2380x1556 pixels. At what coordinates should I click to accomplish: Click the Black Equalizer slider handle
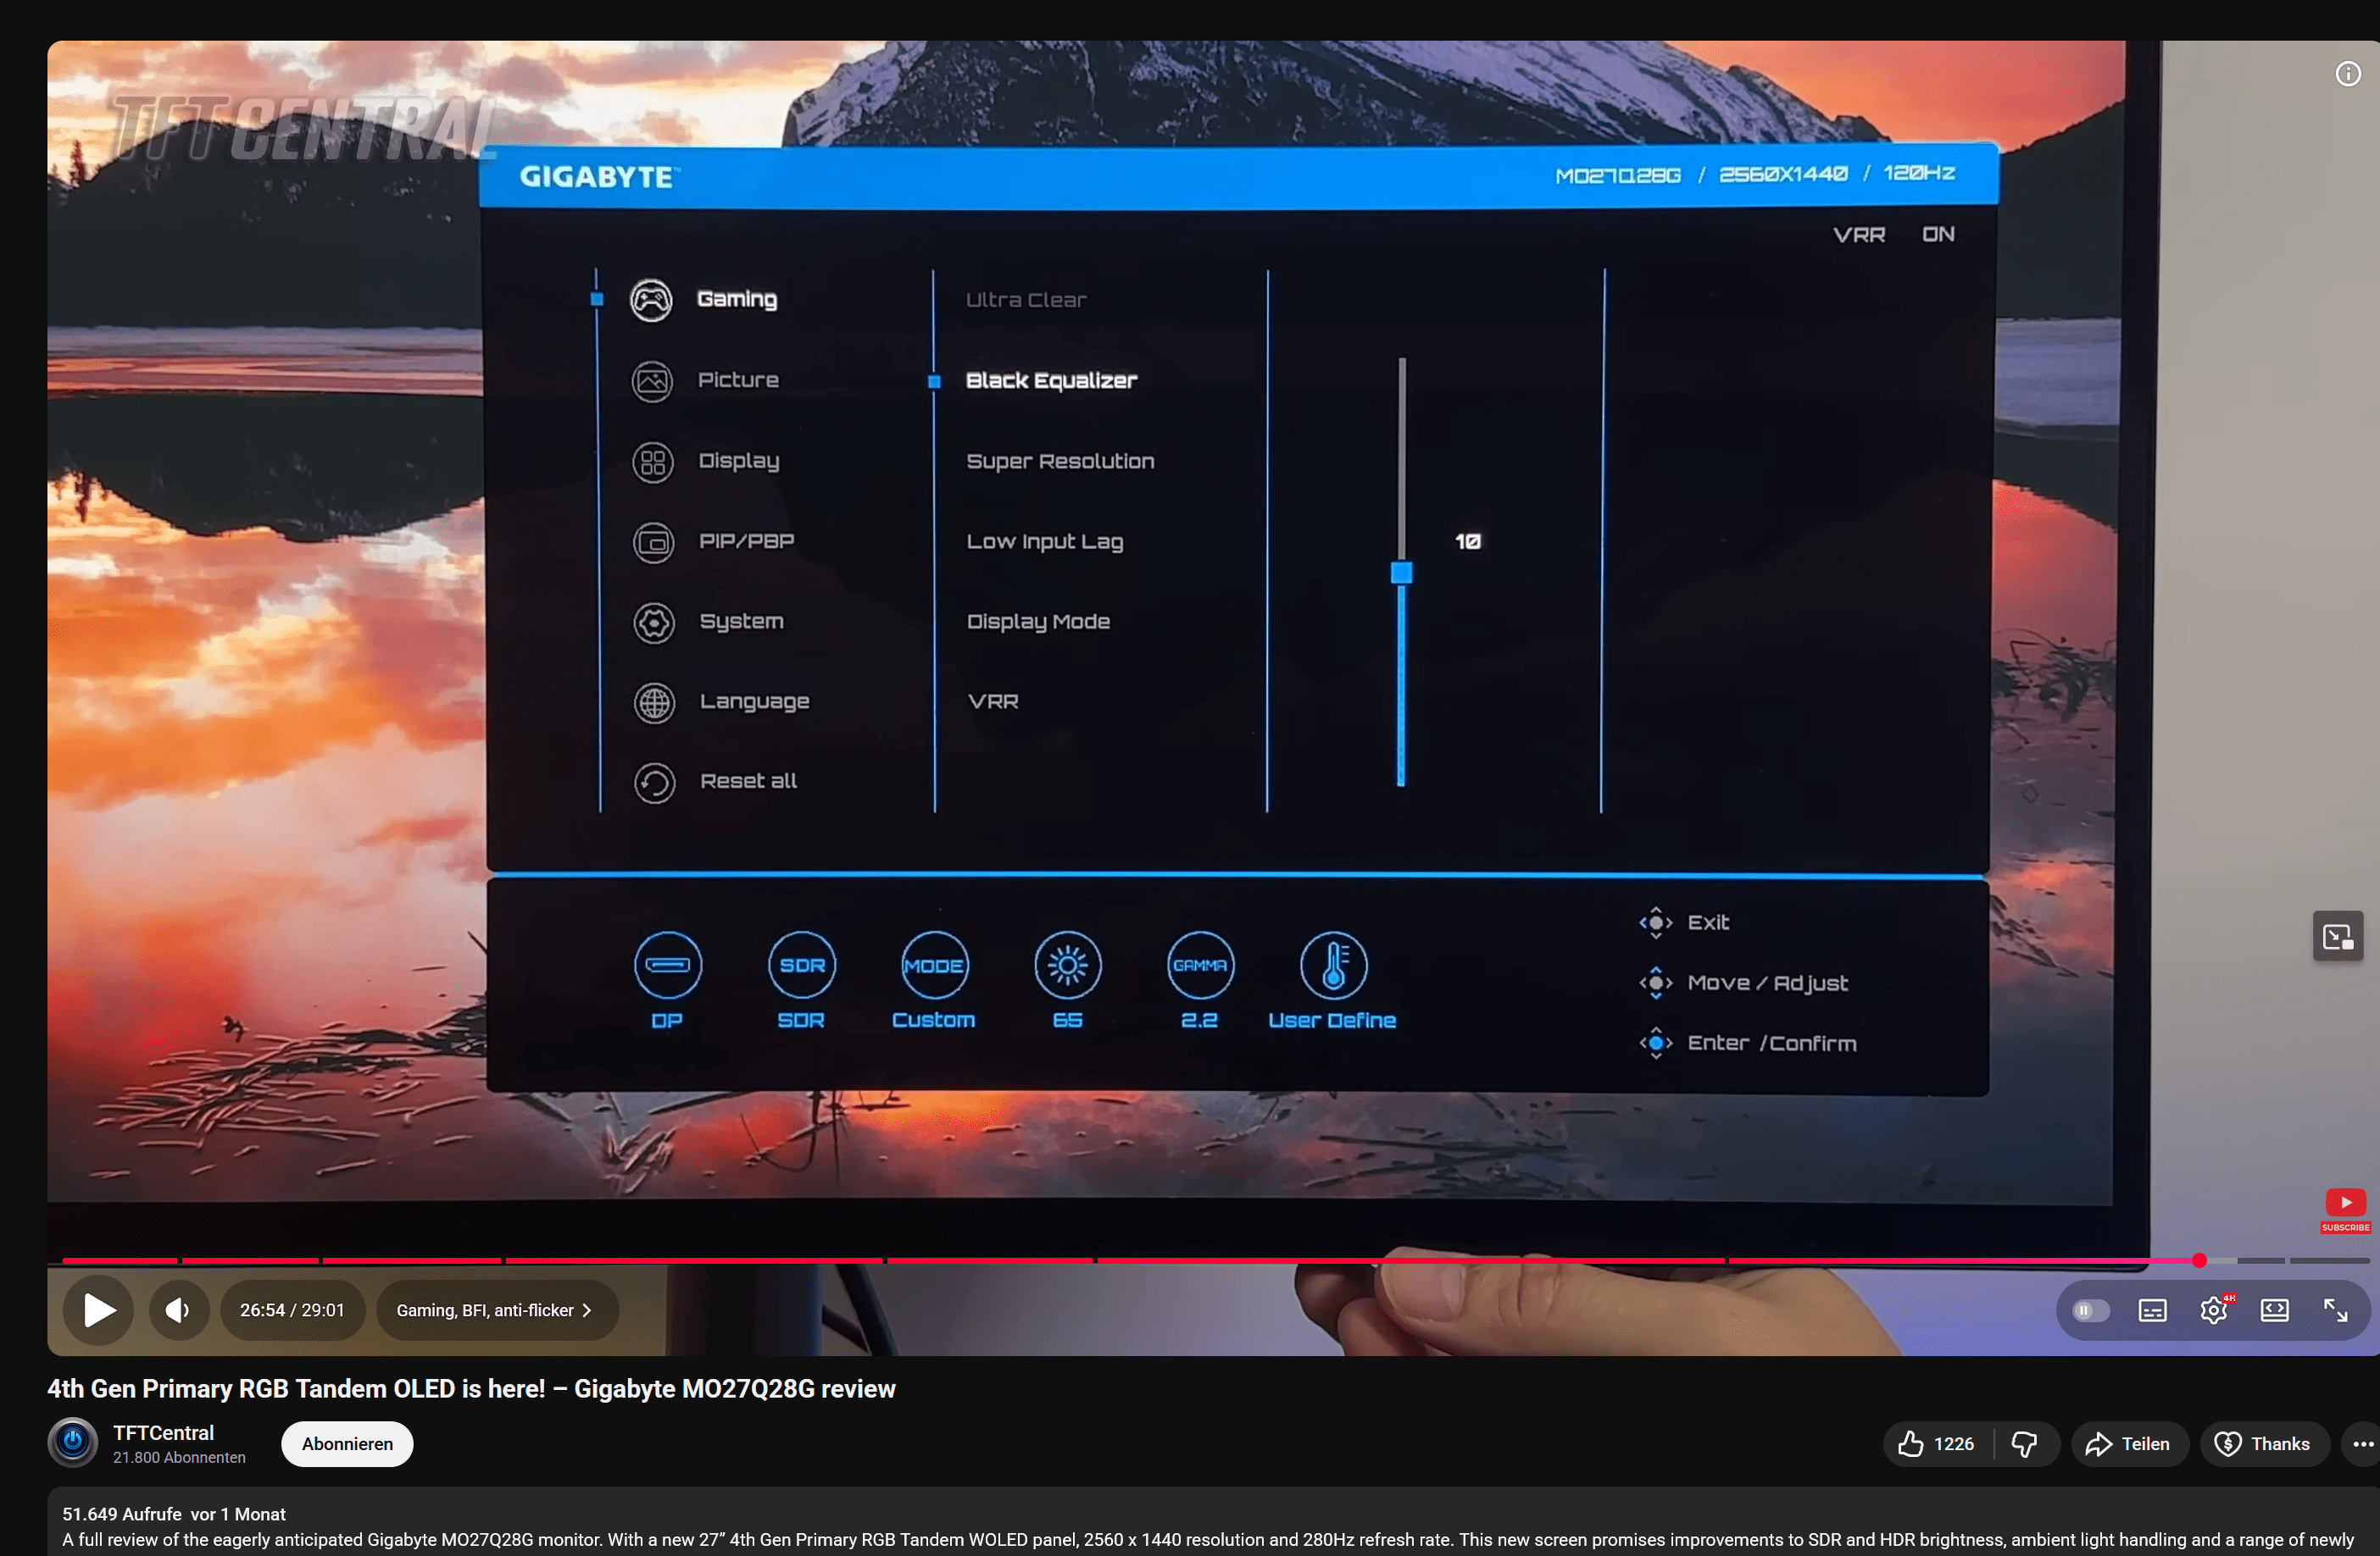click(x=1402, y=573)
